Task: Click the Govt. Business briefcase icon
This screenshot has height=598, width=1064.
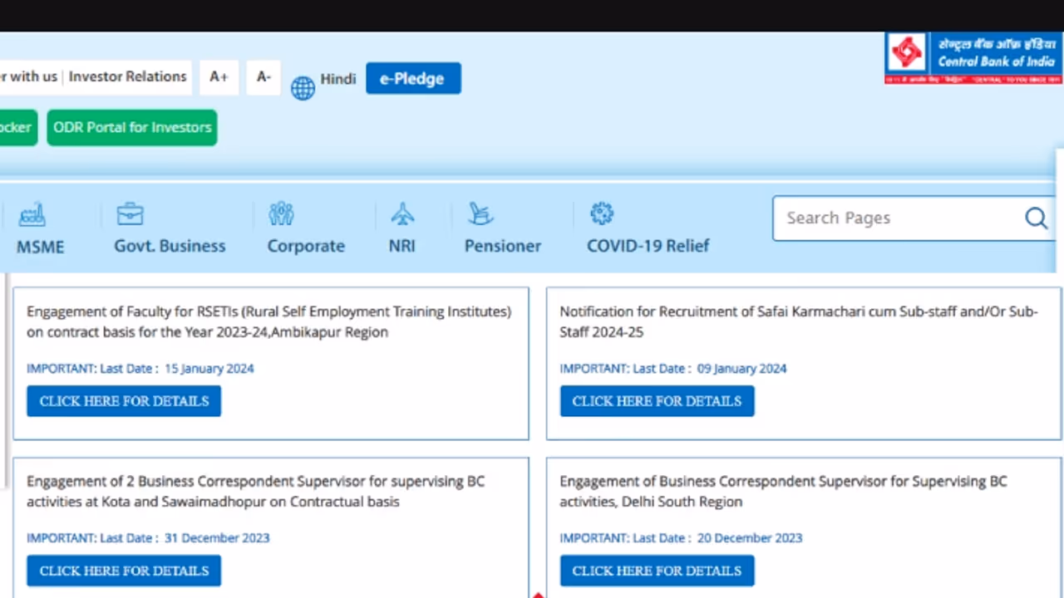Action: tap(130, 214)
